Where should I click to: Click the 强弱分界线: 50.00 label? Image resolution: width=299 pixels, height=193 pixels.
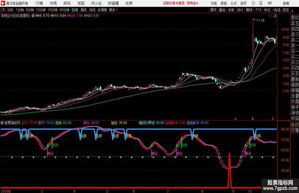(x=151, y=123)
